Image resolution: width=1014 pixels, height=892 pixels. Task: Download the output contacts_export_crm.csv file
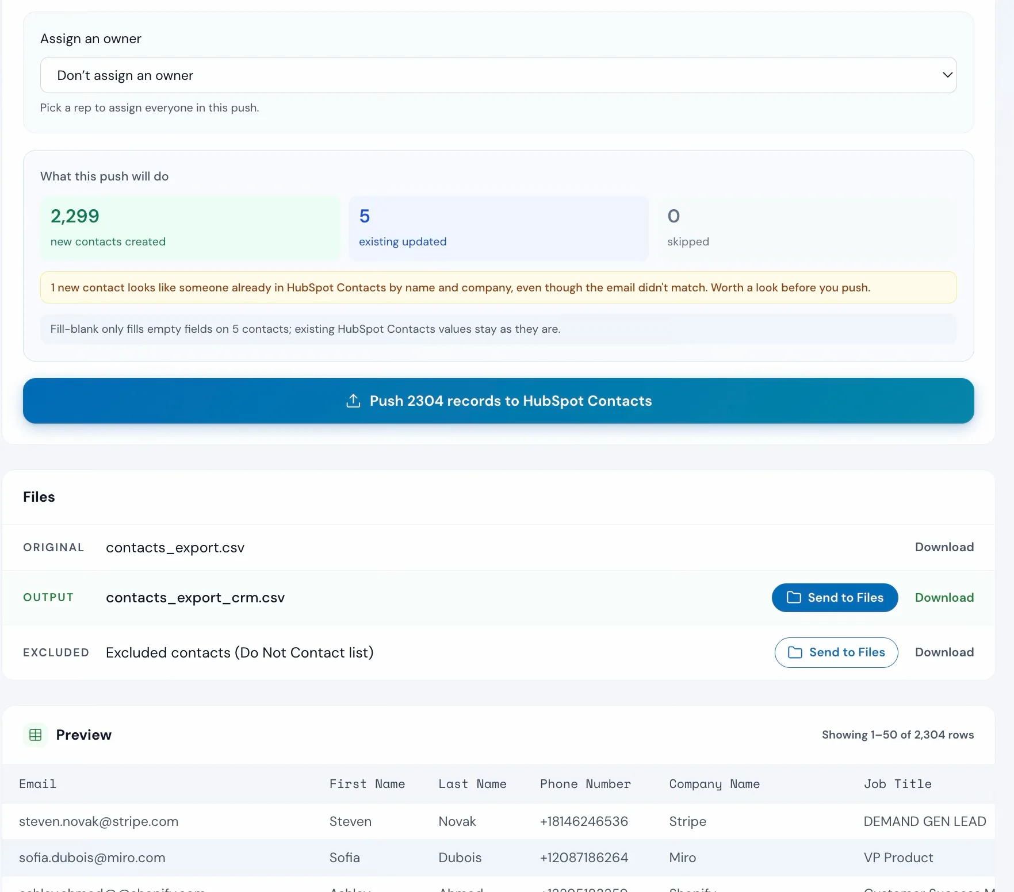tap(944, 598)
